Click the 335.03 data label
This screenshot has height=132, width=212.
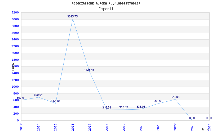pyautogui.click(x=141, y=107)
